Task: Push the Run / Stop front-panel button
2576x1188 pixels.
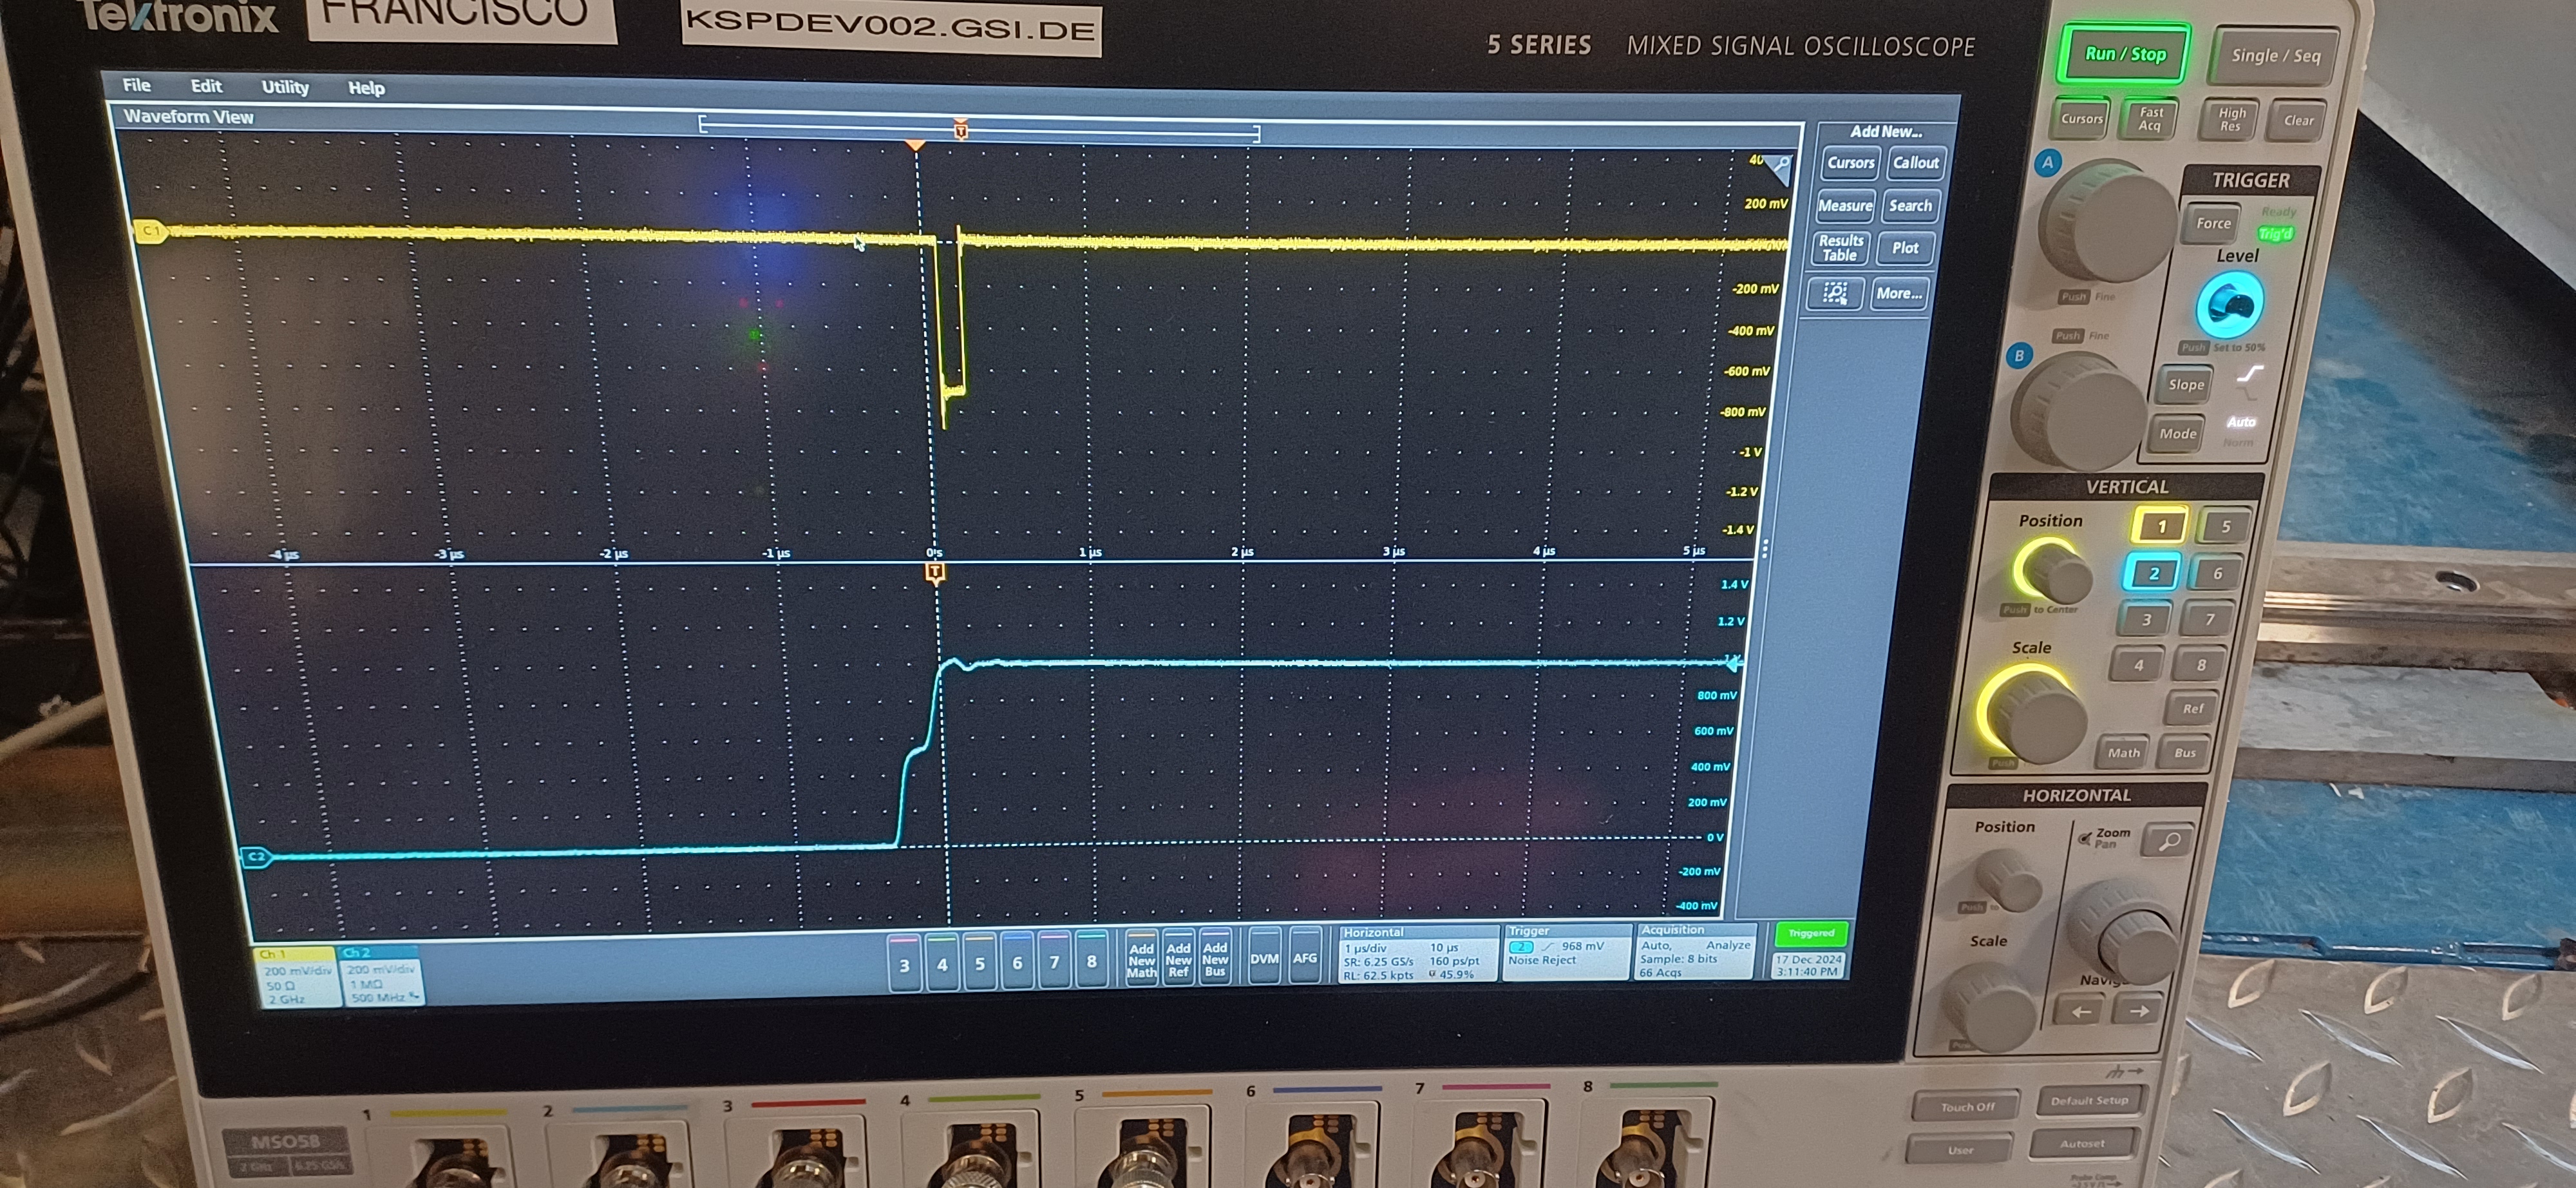Action: (2125, 54)
